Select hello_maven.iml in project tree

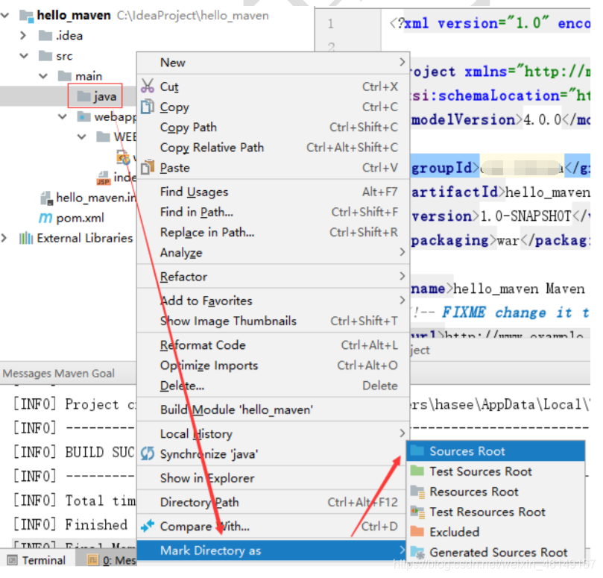[96, 198]
